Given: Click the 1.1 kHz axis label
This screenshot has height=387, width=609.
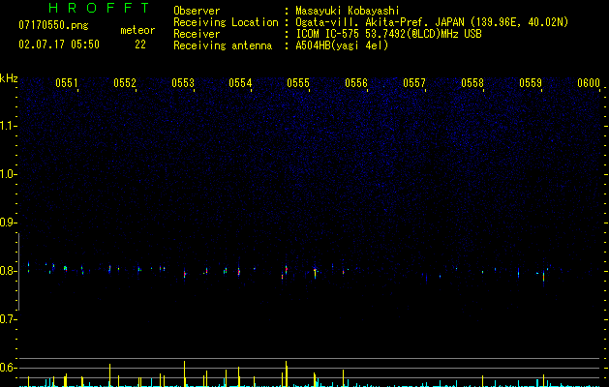Looking at the screenshot, I should click(8, 126).
